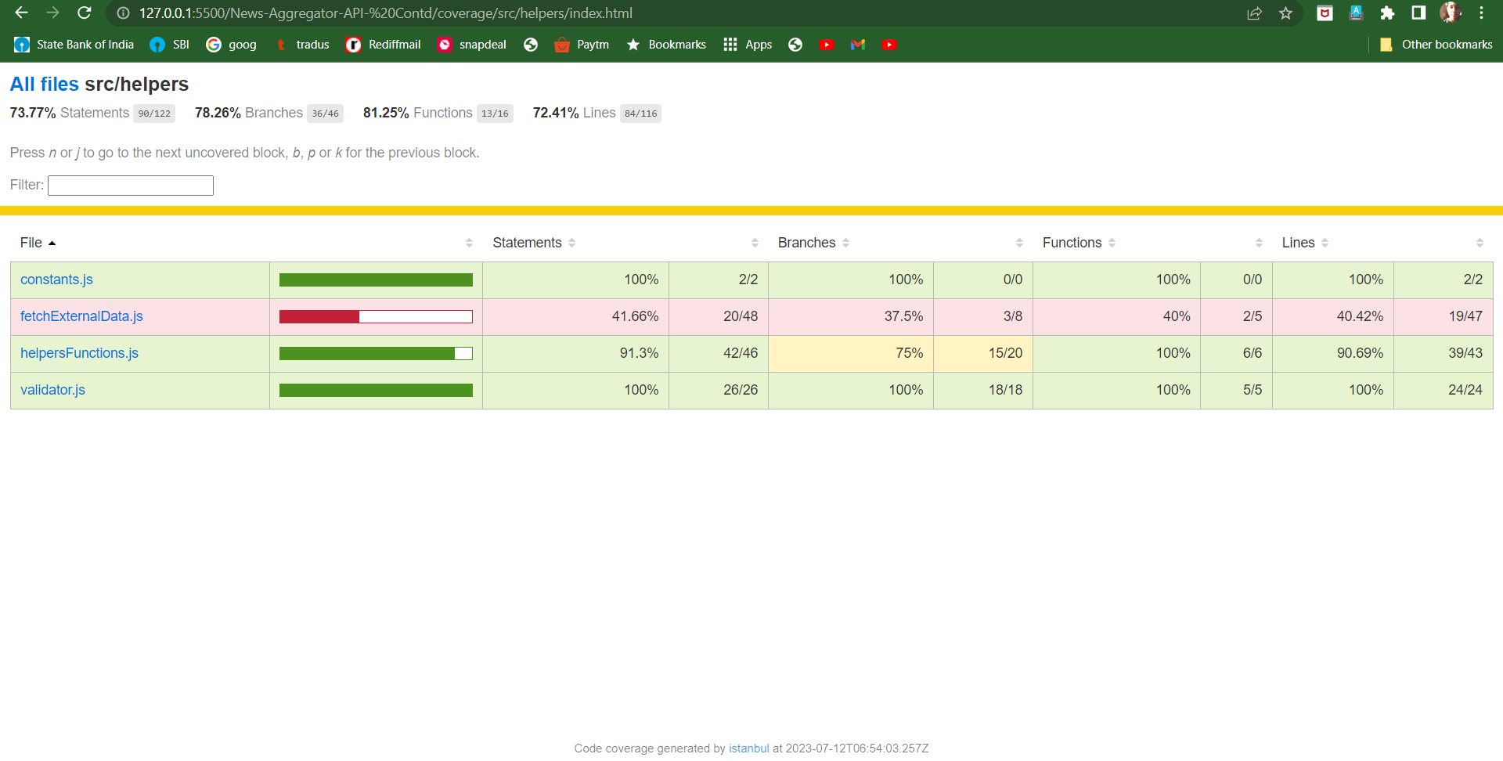The height and width of the screenshot is (761, 1503).
Task: Click the validator.js coverage bar
Action: click(376, 391)
